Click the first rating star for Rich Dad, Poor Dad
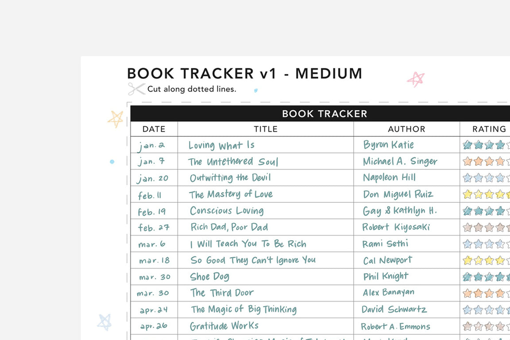The image size is (510, 340). 467,228
